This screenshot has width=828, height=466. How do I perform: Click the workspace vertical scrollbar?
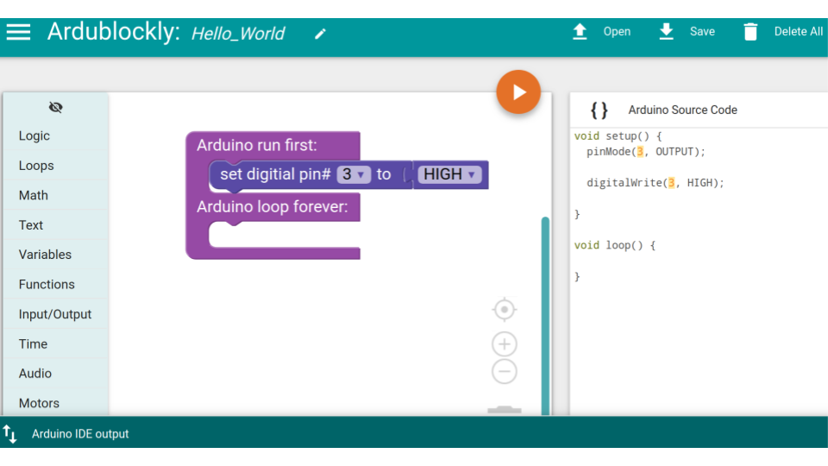[545, 311]
